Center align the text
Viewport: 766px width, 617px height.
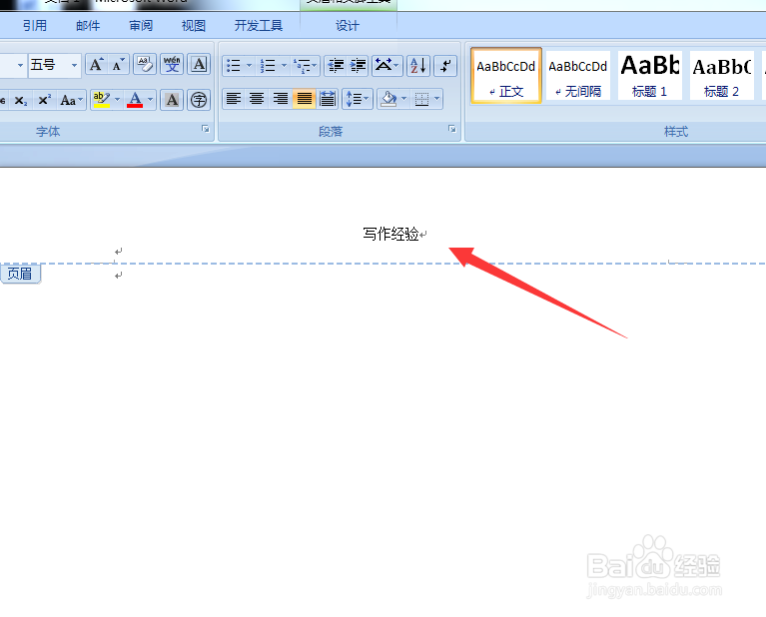coord(257,99)
